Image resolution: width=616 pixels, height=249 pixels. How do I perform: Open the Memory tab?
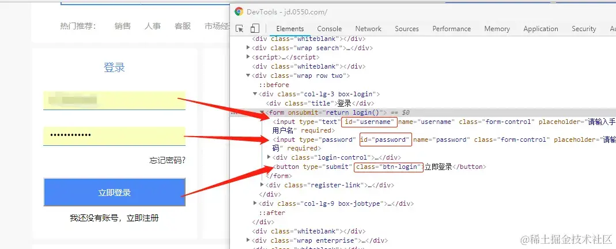(497, 29)
